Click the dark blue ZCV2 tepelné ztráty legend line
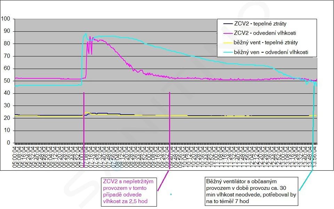The image size is (334, 209). click(x=227, y=24)
